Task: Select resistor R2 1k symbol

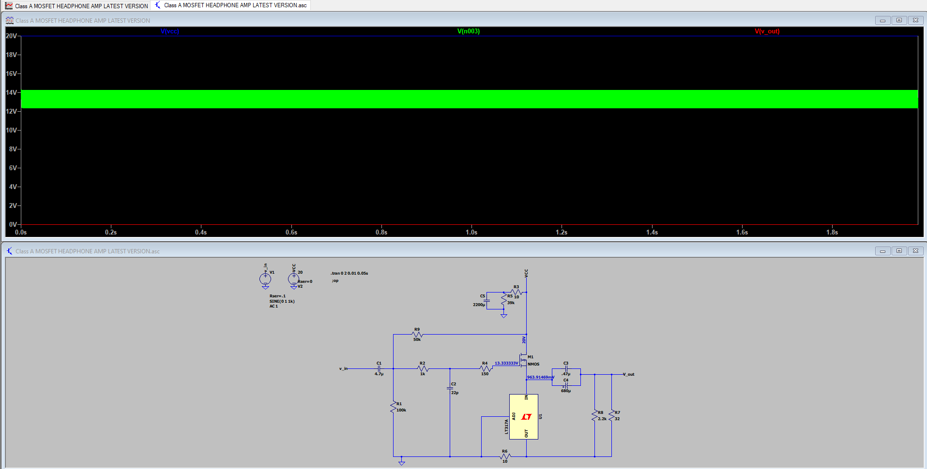Action: tap(423, 368)
